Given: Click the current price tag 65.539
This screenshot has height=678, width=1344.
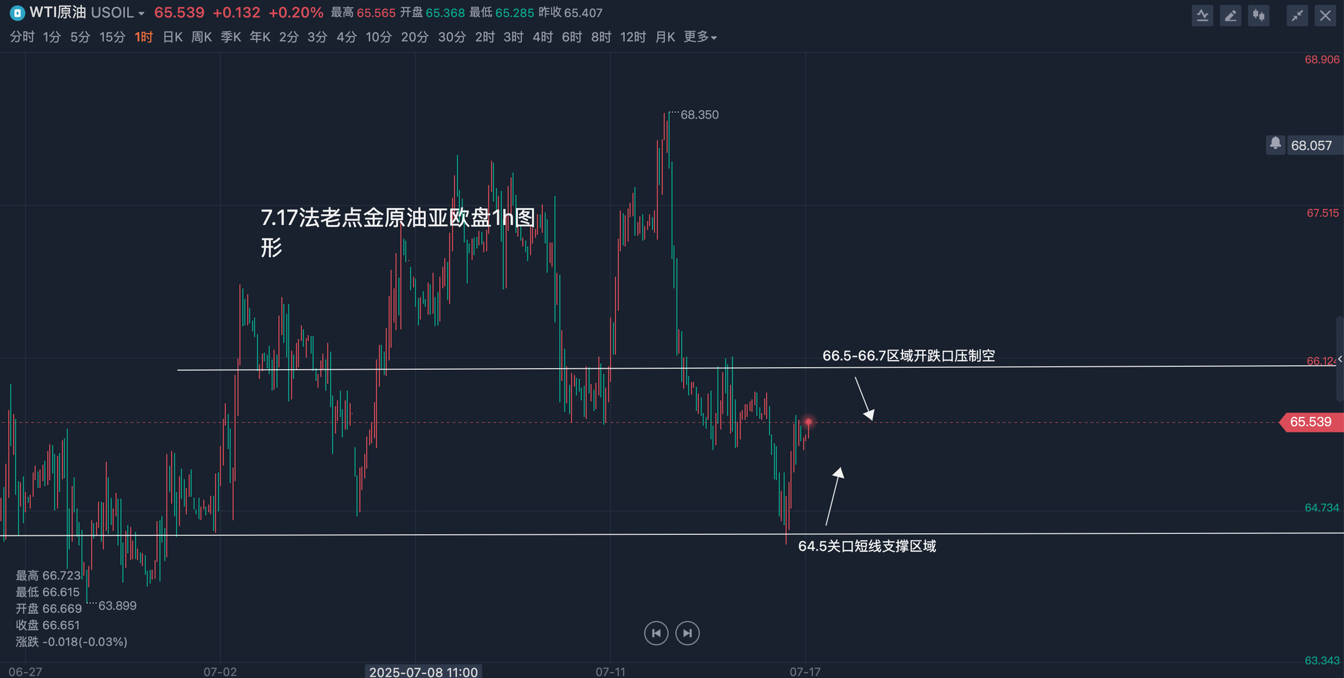Looking at the screenshot, I should 1310,422.
